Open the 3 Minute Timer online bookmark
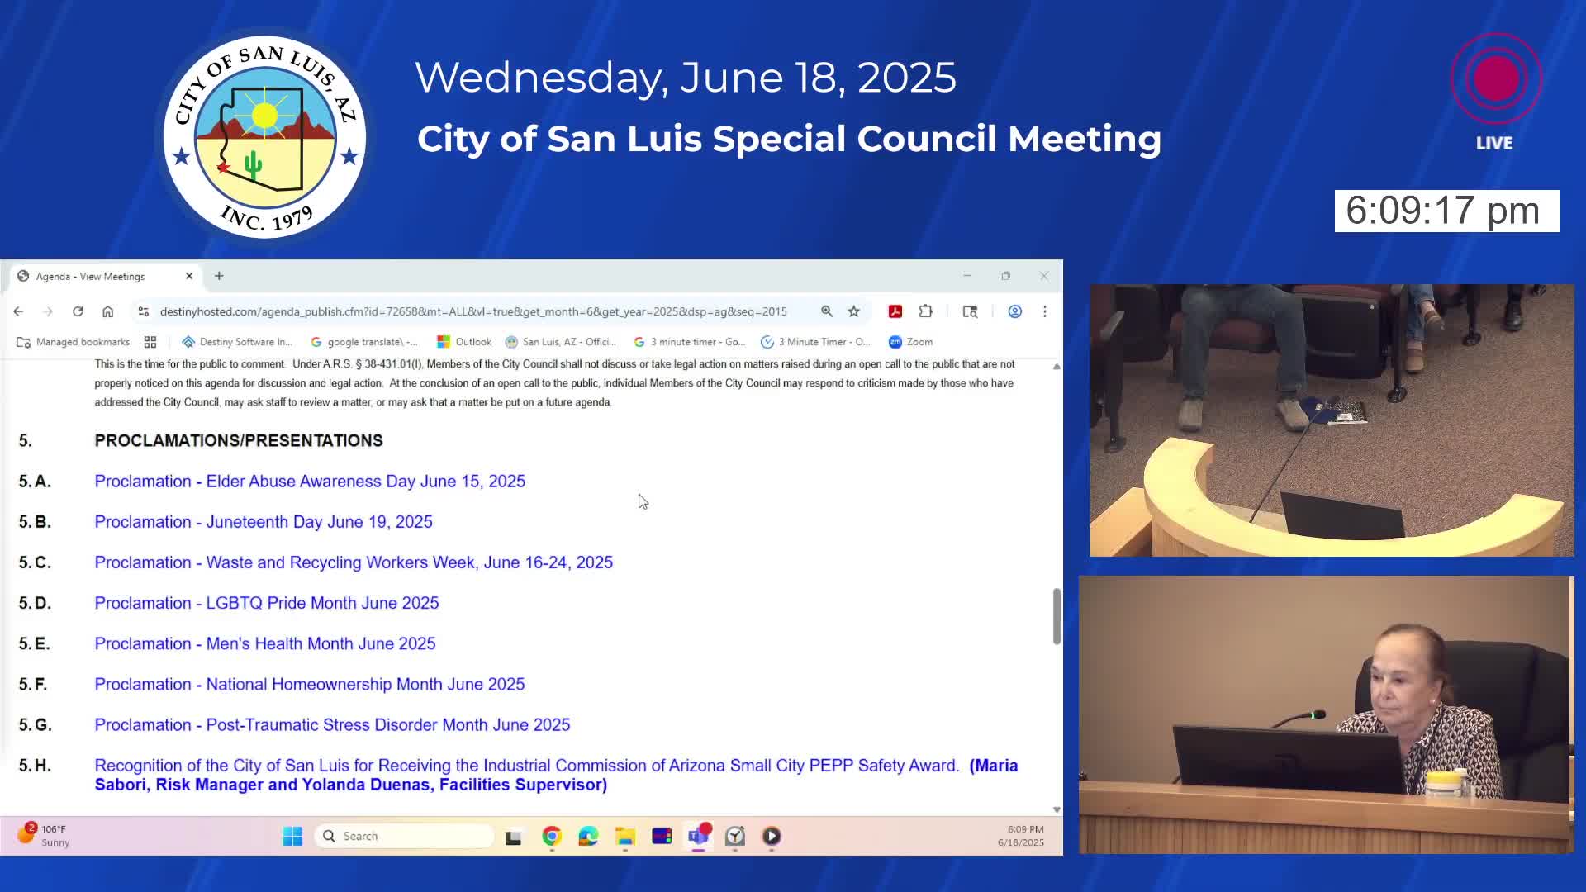Screen dimensions: 1586x892 (x=816, y=342)
